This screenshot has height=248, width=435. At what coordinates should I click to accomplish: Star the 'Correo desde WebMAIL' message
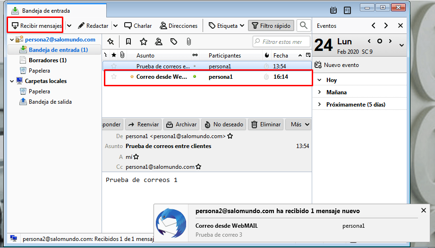pos(113,77)
